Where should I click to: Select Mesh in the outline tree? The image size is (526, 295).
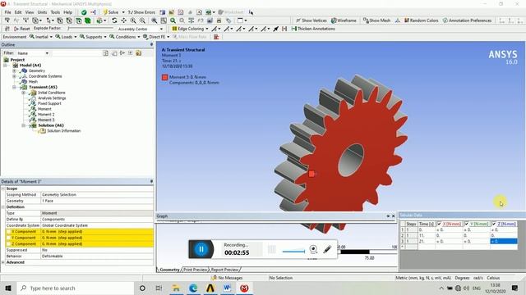(33, 82)
